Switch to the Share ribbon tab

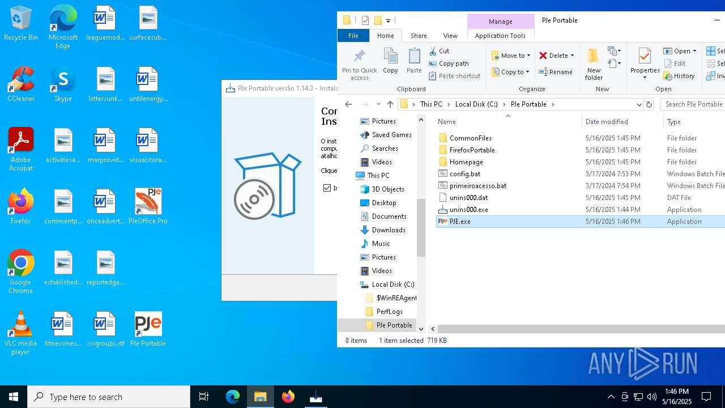(x=419, y=36)
